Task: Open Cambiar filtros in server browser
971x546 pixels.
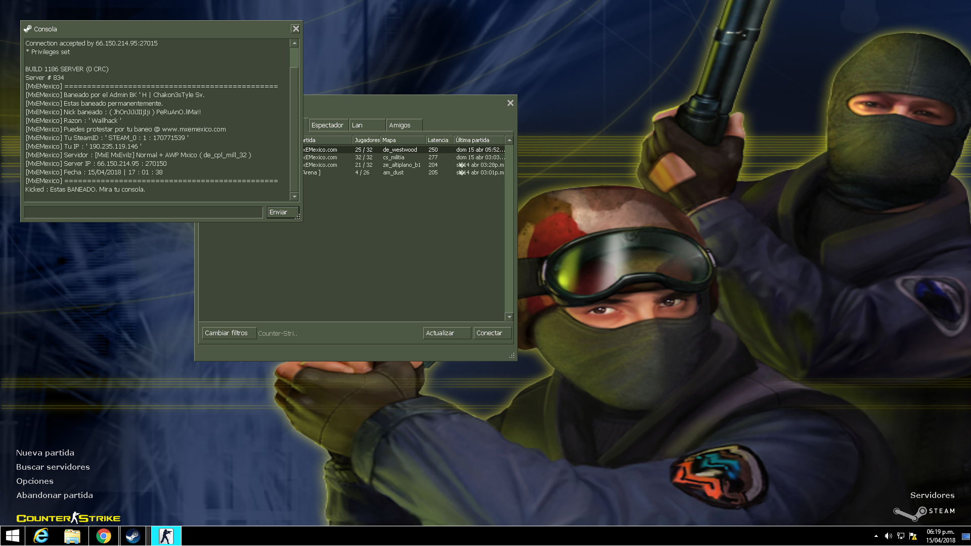Action: (x=229, y=333)
